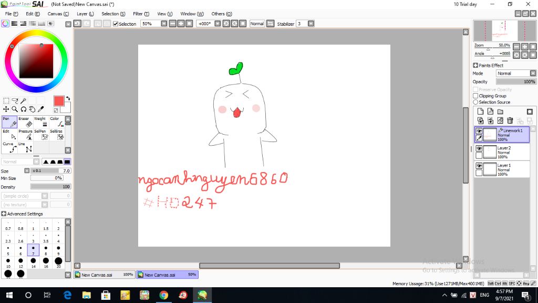Choose the SelPen tool
Viewport: 538px width, 303px height.
tap(41, 135)
